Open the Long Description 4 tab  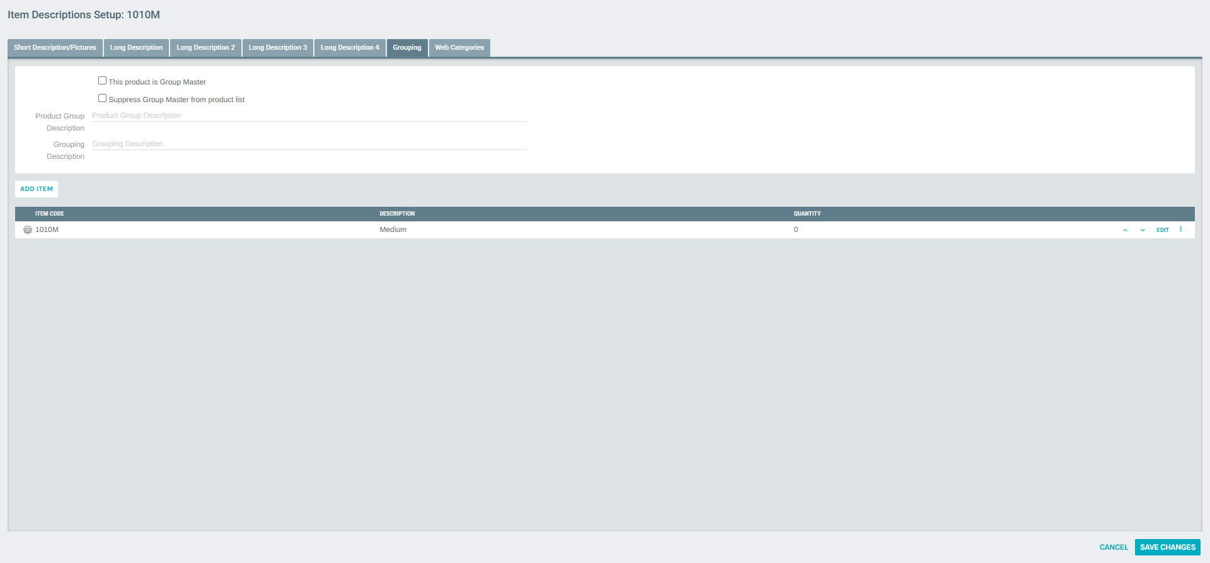coord(350,48)
